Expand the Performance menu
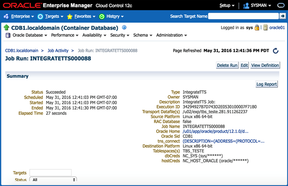288x186 pixels. click(x=65, y=35)
